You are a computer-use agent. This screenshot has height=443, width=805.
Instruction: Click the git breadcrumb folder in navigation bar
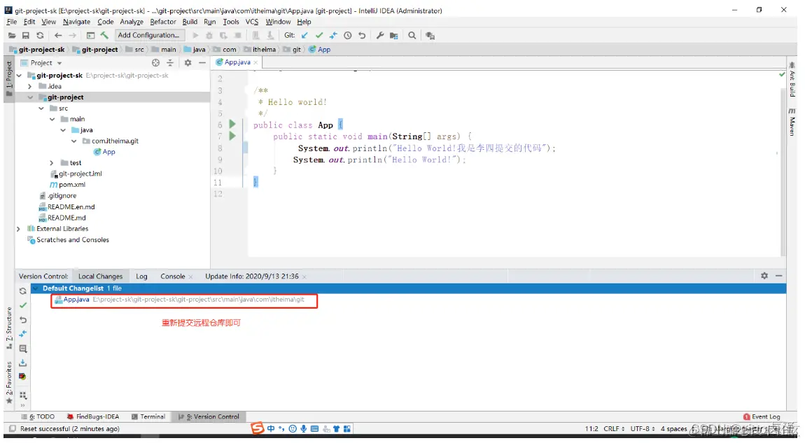(x=292, y=49)
